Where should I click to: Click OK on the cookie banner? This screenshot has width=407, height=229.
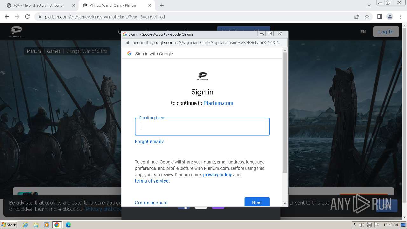[x=387, y=206]
